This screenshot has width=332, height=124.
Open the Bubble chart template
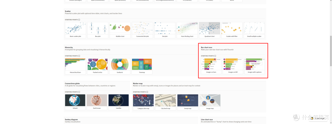pos(120,30)
